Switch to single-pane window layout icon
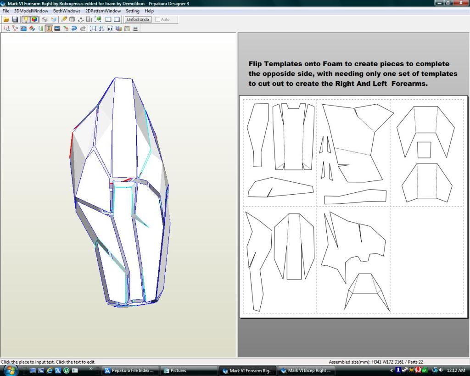Viewport: 470px width, 376px height. point(117,19)
